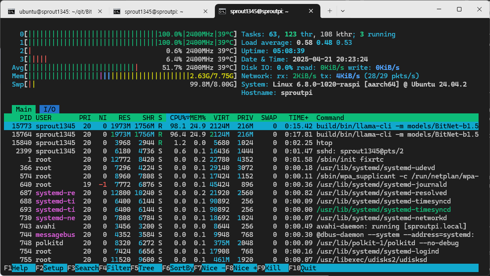The image size is (490, 276).
Task: Select /sbin/init fixrtc process row
Action: (241, 160)
